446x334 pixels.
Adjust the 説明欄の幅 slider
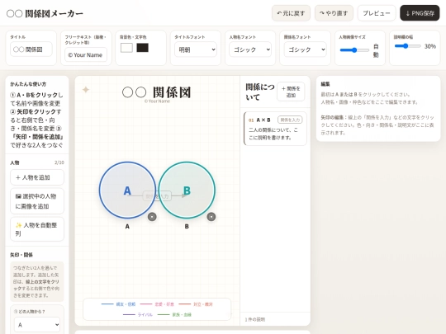407,46
